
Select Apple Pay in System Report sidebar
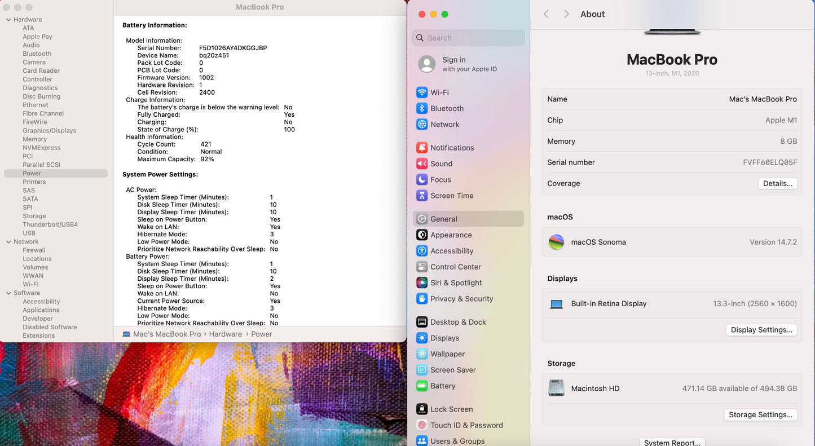click(37, 37)
